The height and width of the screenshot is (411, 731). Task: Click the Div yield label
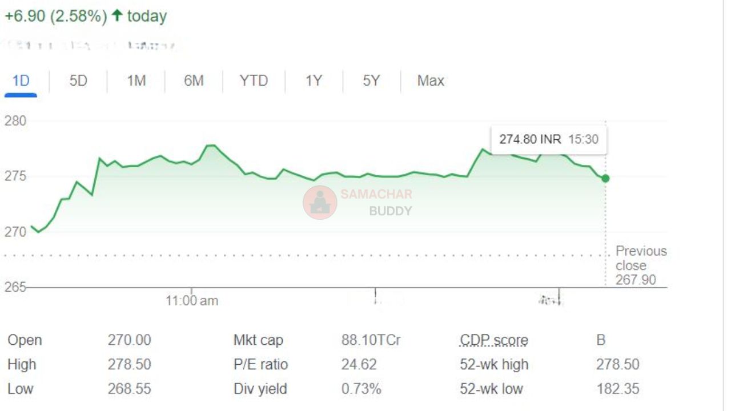coord(260,389)
